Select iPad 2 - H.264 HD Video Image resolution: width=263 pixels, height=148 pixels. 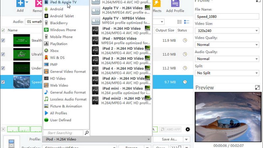[121, 51]
